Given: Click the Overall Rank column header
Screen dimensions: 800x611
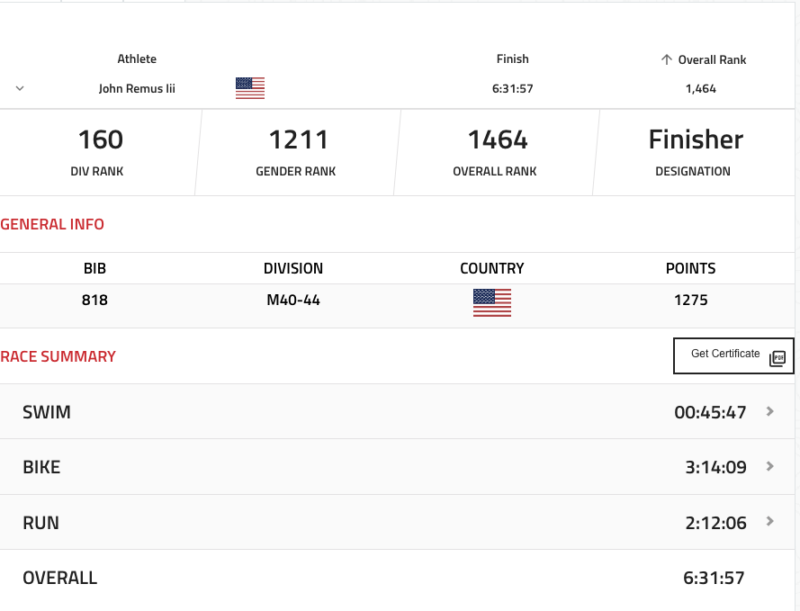Looking at the screenshot, I should 712,59.
